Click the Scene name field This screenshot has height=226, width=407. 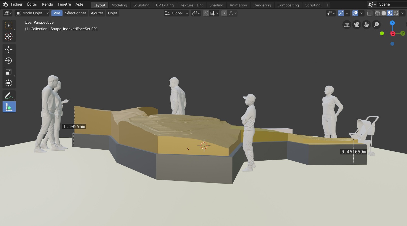click(x=391, y=4)
